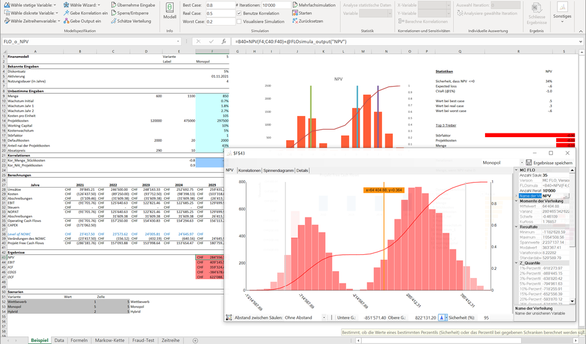This screenshot has width=586, height=344.
Task: Open the Data sheet tab
Action: [x=59, y=340]
